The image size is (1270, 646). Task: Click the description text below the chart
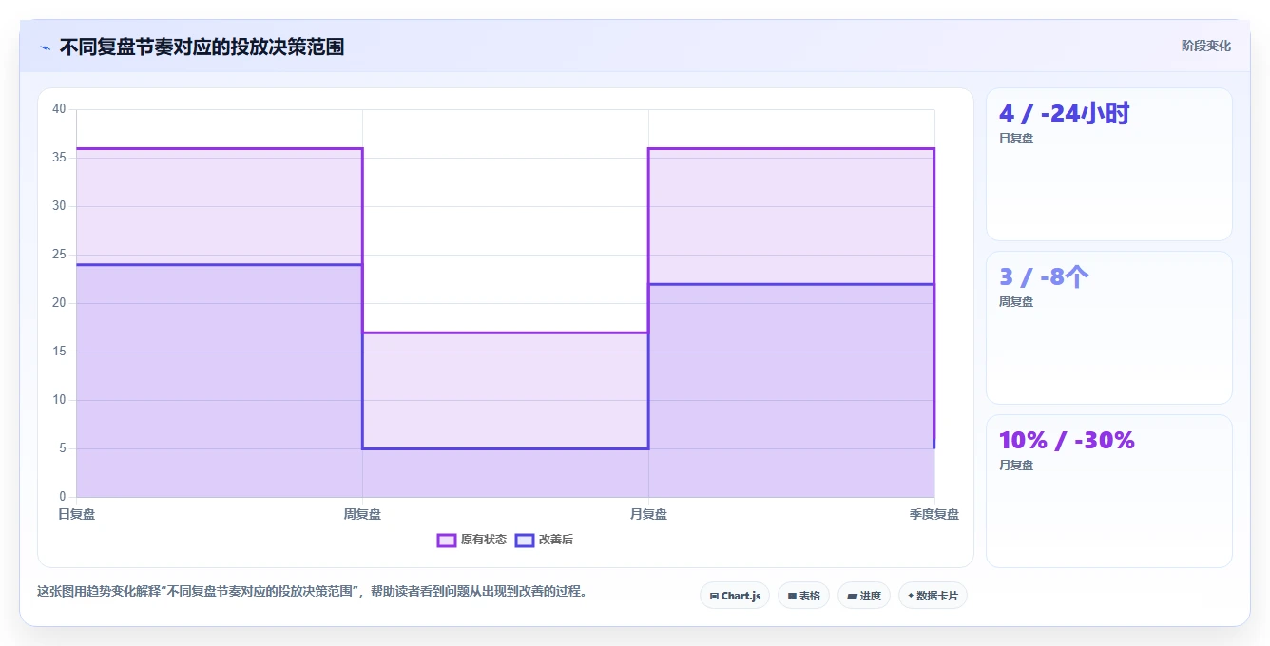(315, 591)
